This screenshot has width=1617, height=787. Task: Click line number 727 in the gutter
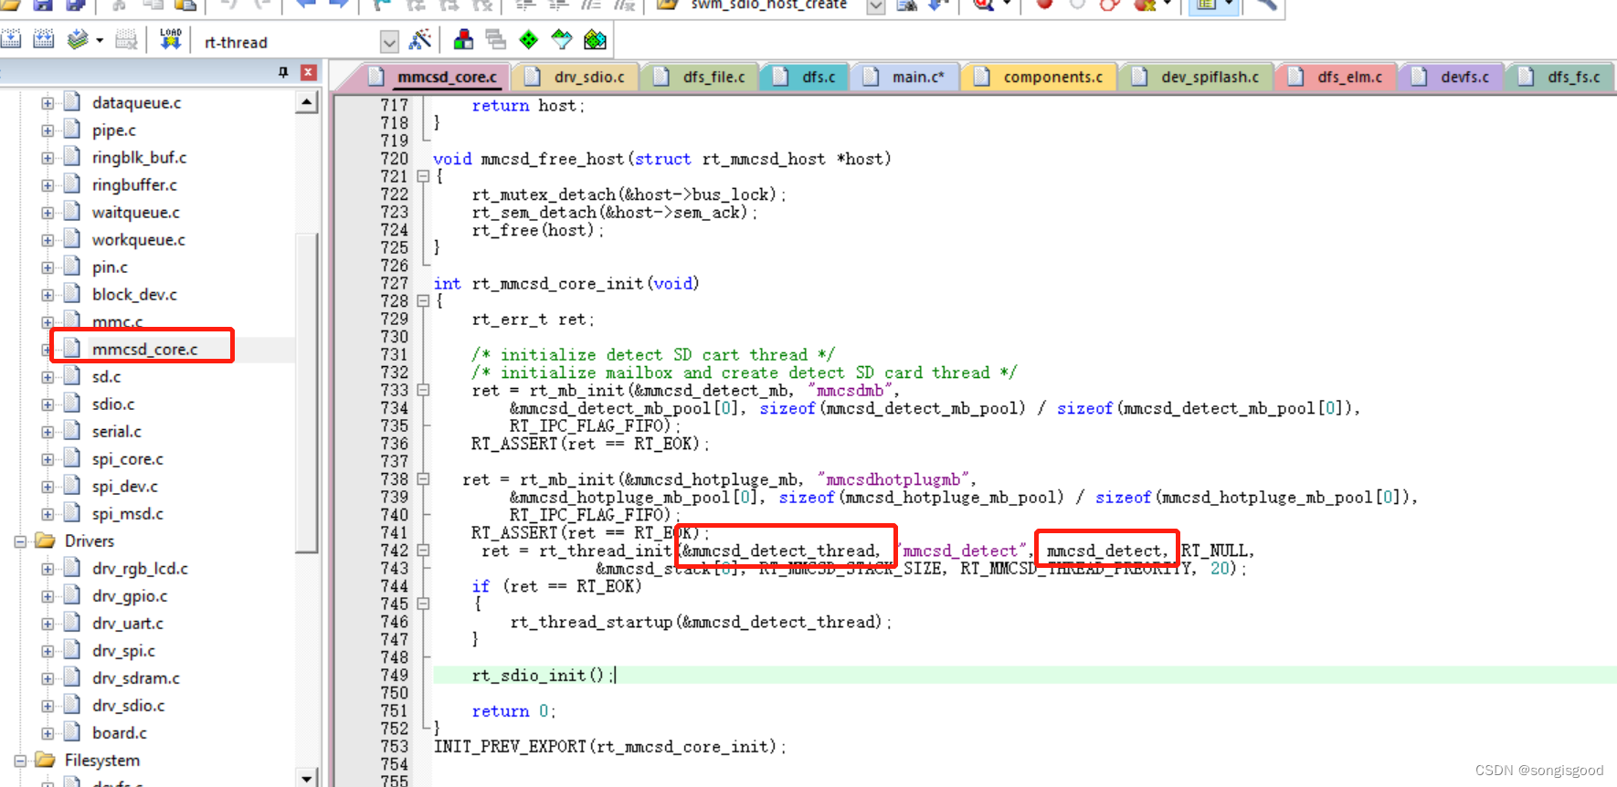(x=395, y=283)
